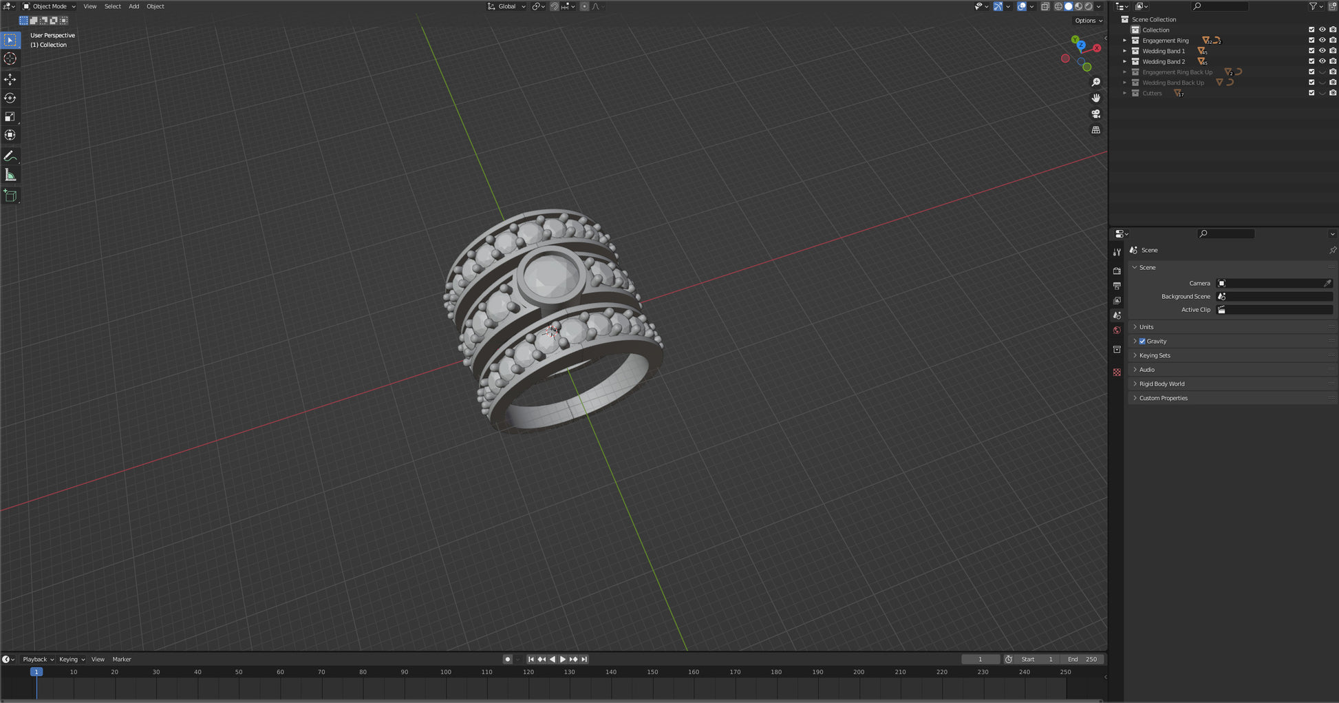This screenshot has width=1339, height=703.
Task: Disable render for Wedding Band 1 camera icon
Action: 1333,51
